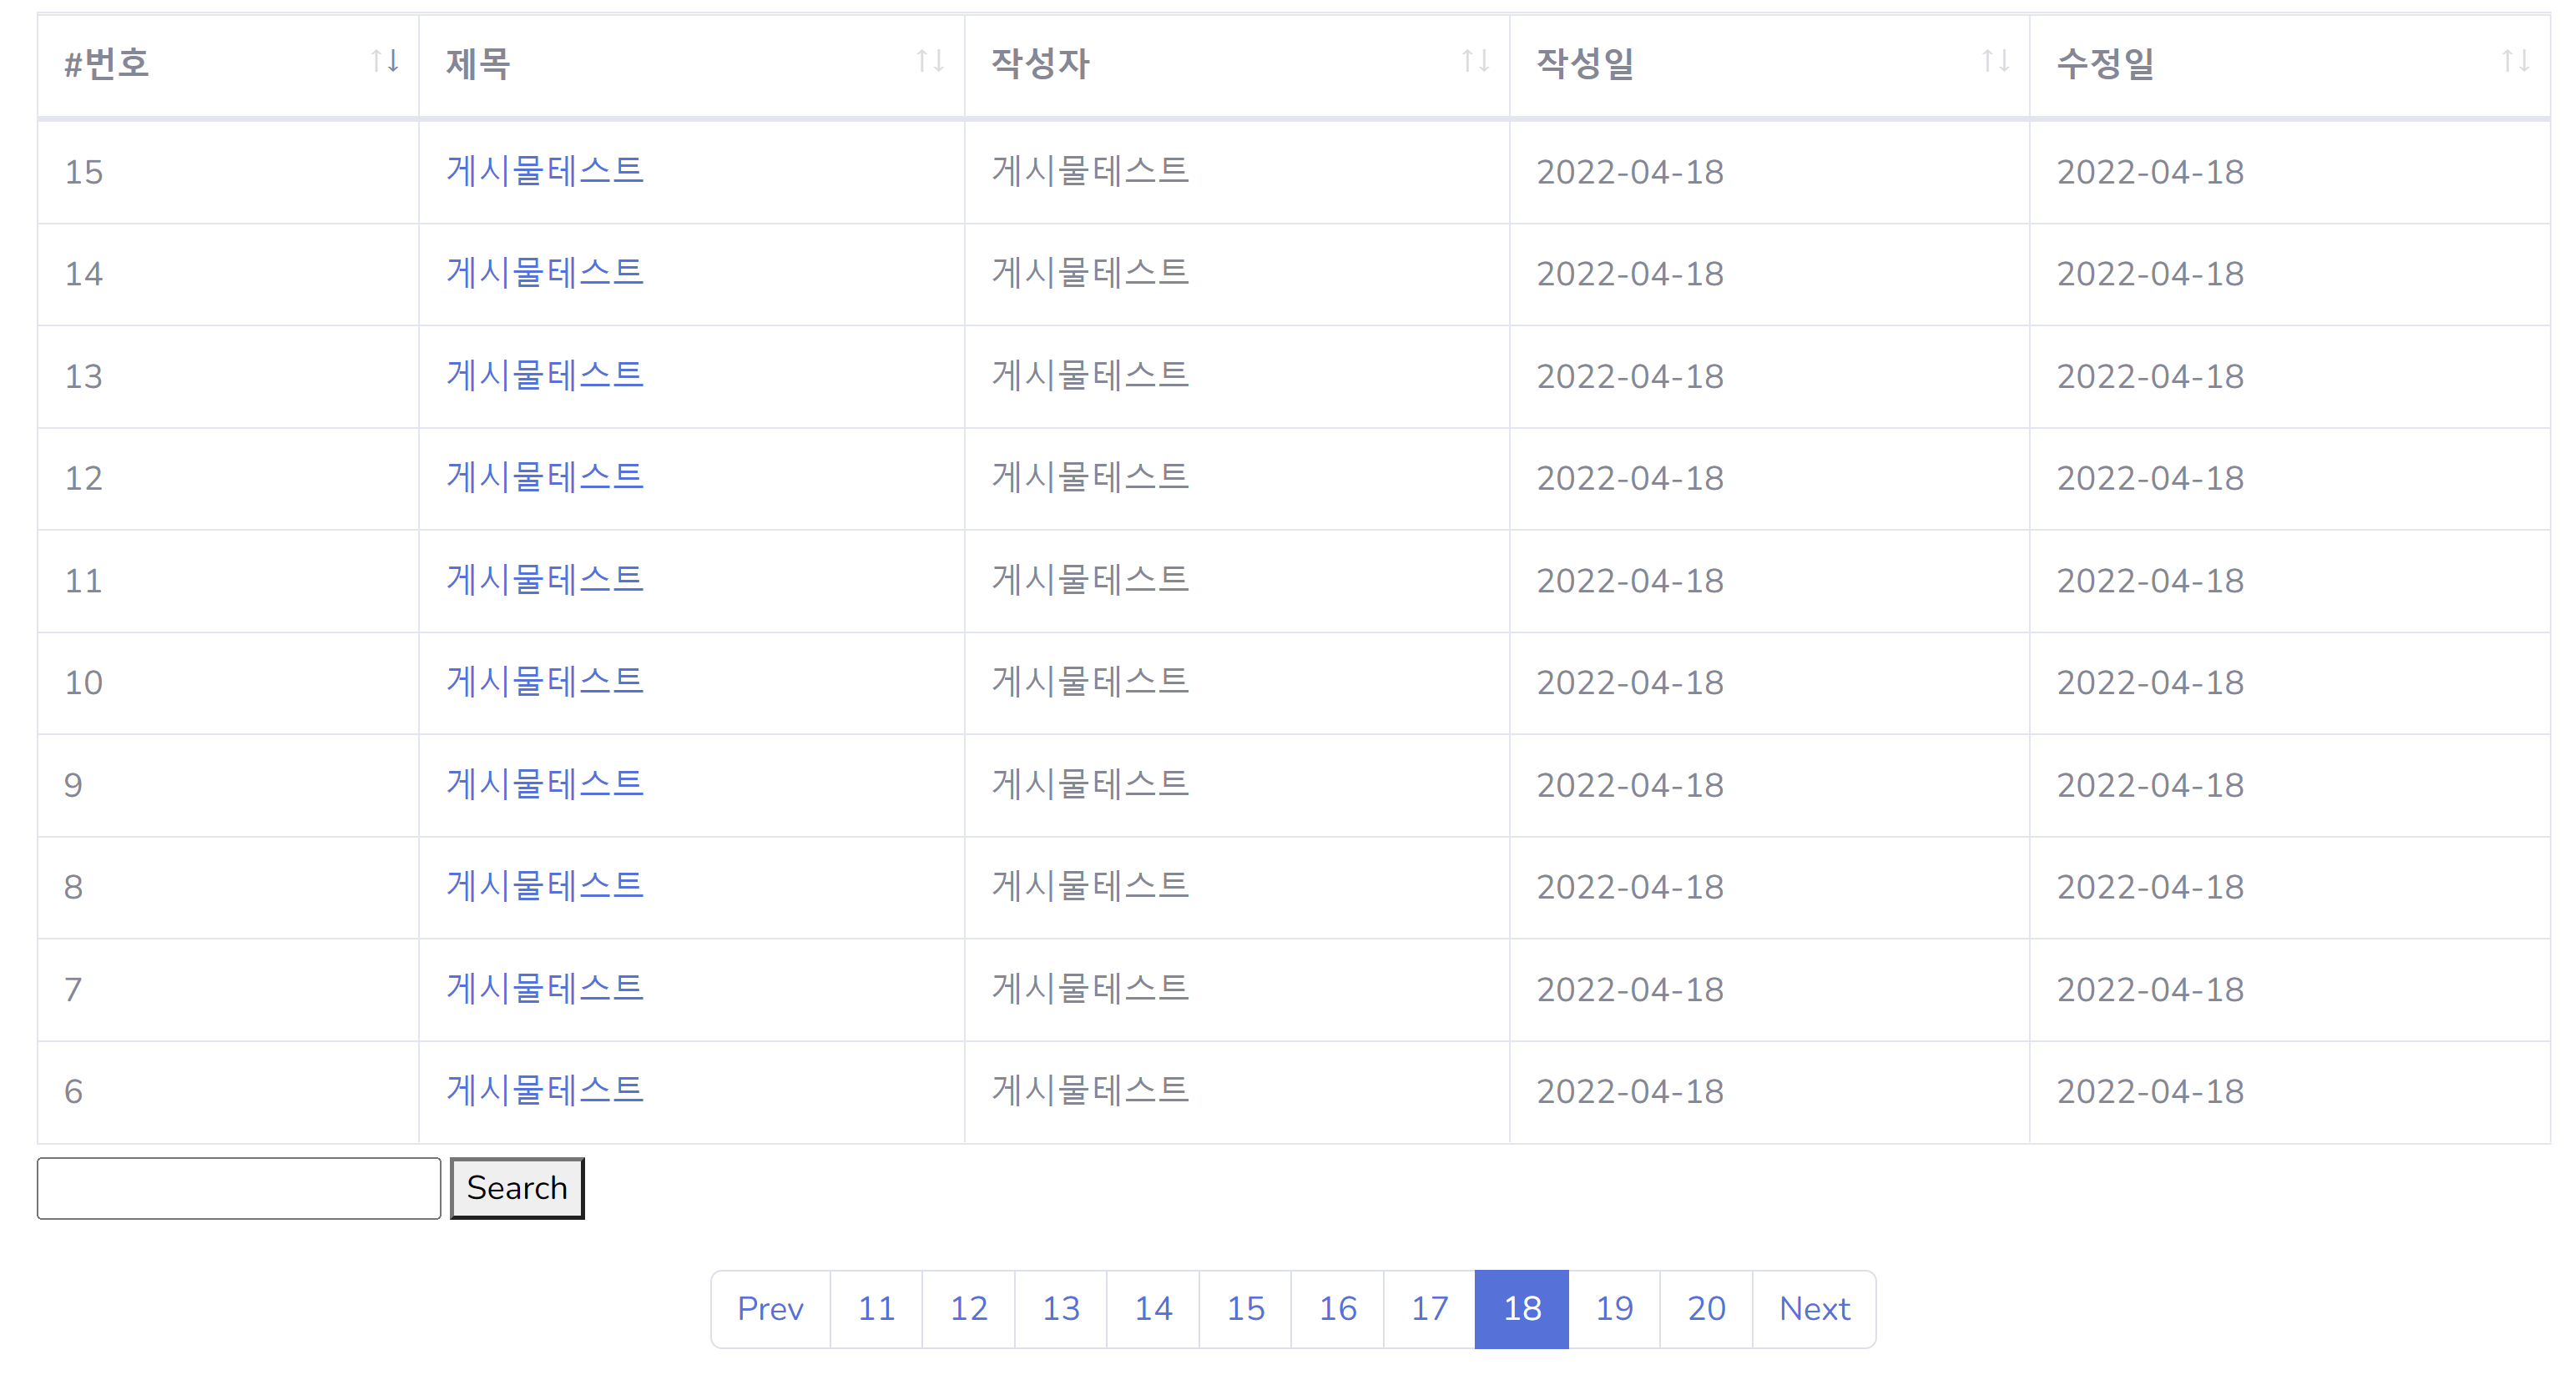The width and height of the screenshot is (2564, 1395).
Task: Open post title in row 13
Action: pos(544,376)
